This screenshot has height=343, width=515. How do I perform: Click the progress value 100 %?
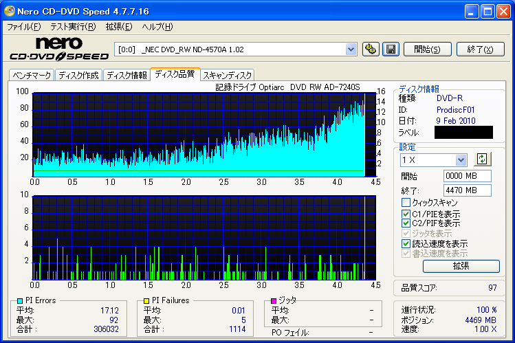coord(486,310)
